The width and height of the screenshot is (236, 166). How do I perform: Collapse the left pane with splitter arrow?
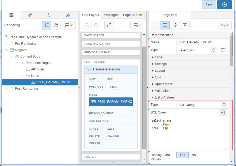79,88
